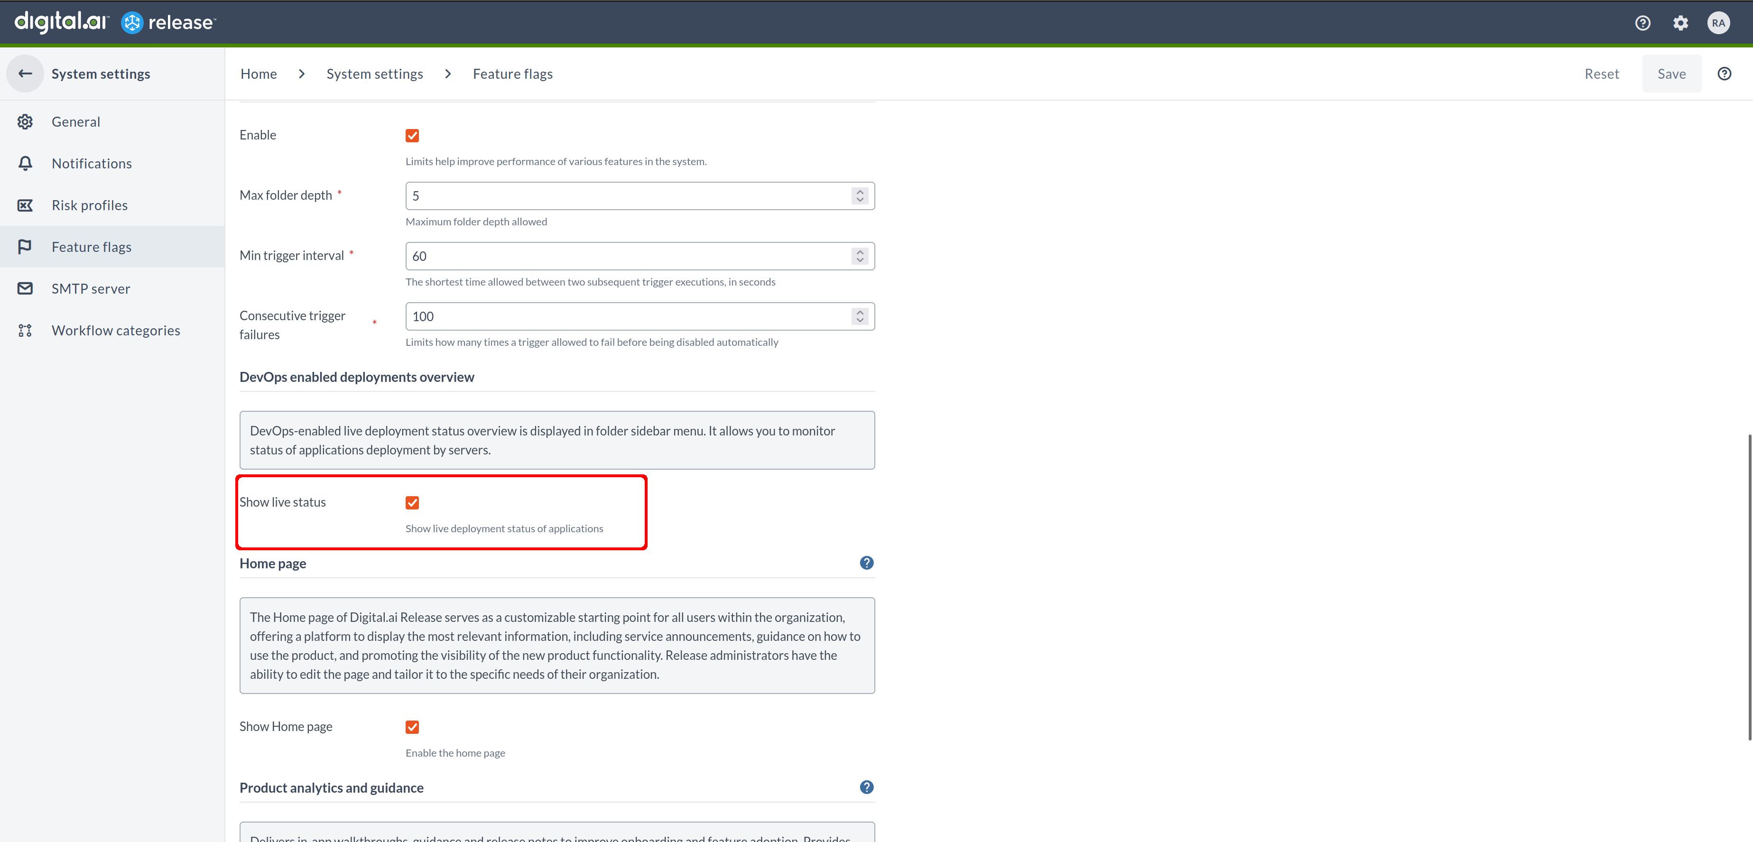The height and width of the screenshot is (842, 1753).
Task: Uncheck the Enable limits checkbox
Action: 412,136
